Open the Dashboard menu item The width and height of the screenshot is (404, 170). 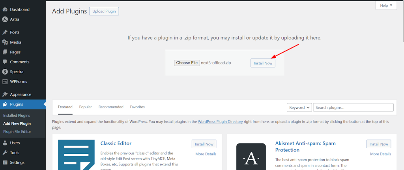point(20,9)
